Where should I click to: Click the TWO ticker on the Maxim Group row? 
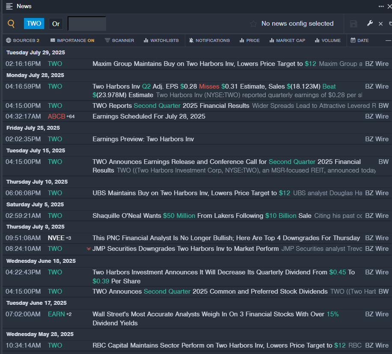point(55,64)
